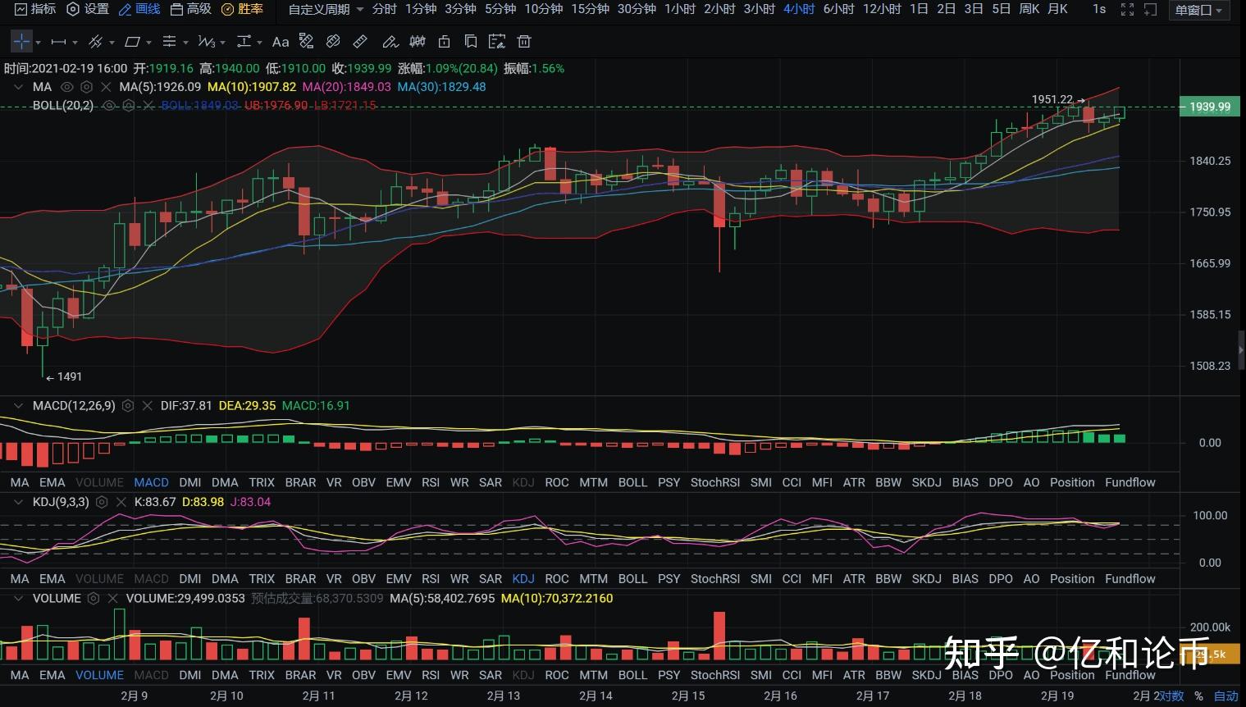Click the 1939.99 current price label

[x=1209, y=107]
